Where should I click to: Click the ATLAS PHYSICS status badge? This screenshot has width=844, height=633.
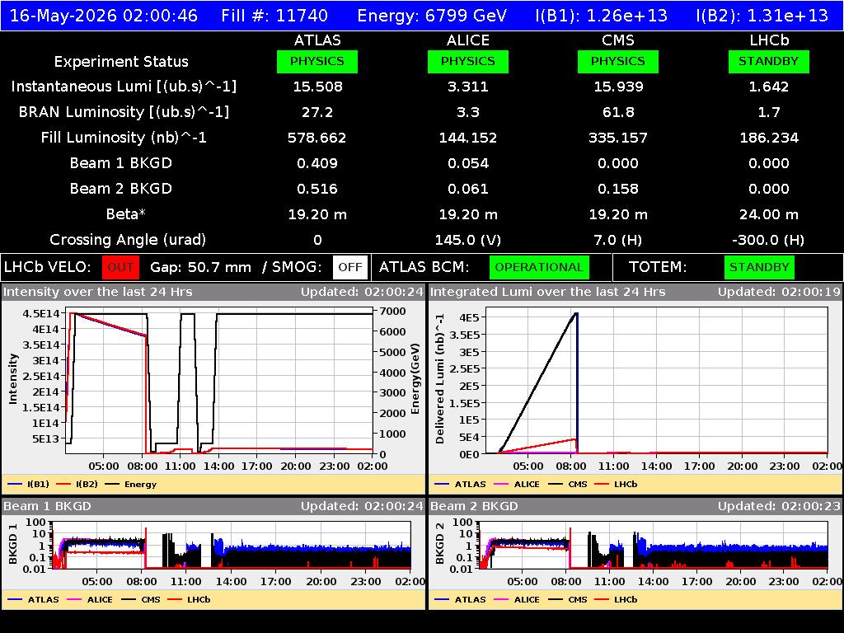coord(317,61)
